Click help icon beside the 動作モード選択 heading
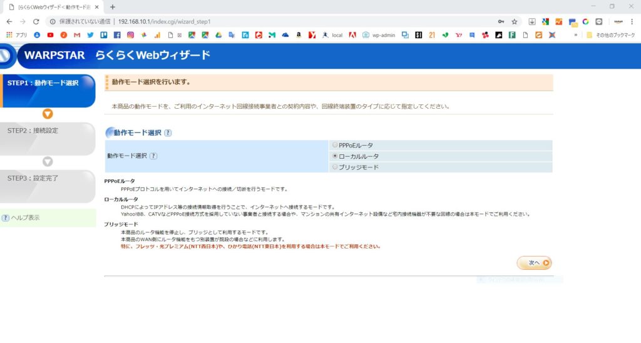 168,133
